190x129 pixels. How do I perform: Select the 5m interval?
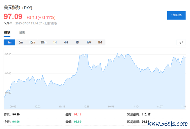tap(21, 42)
